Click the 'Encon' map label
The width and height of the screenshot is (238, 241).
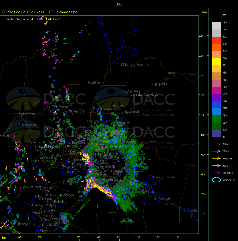point(172,72)
